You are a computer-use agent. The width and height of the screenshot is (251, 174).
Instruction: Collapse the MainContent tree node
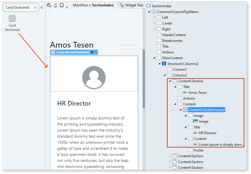pyautogui.click(x=154, y=58)
